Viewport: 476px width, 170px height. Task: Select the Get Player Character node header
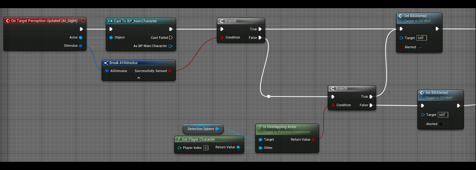[x=198, y=139]
